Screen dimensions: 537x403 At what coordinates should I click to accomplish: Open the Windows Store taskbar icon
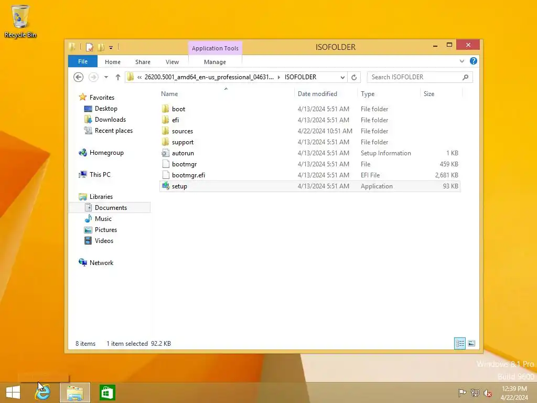coord(107,393)
